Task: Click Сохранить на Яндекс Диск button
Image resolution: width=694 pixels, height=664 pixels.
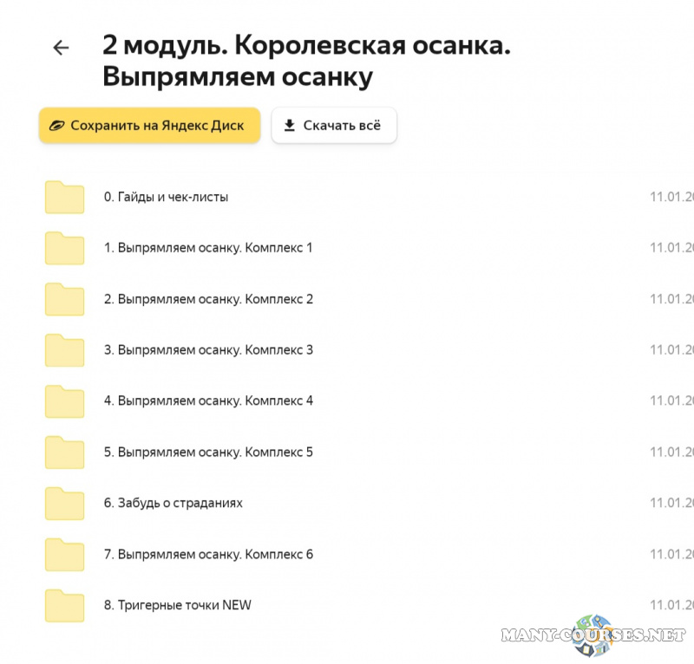Action: coord(149,125)
